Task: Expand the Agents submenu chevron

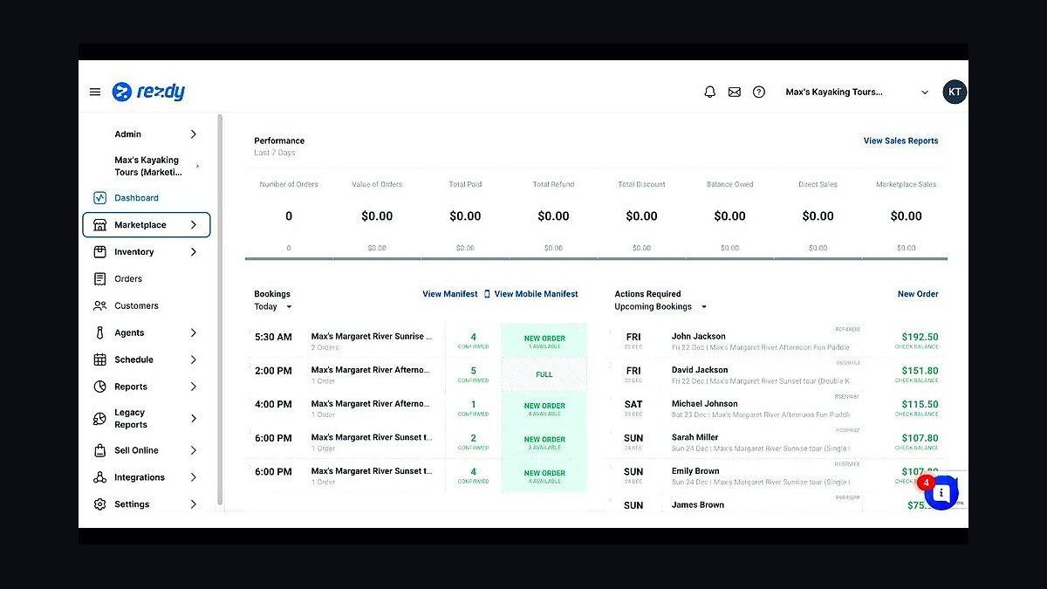Action: click(x=193, y=332)
